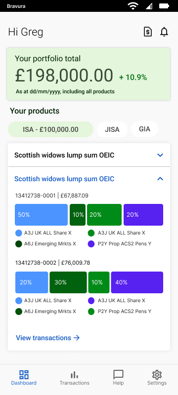Tap the portfolio total card
This screenshot has height=395, width=178.
click(x=89, y=74)
